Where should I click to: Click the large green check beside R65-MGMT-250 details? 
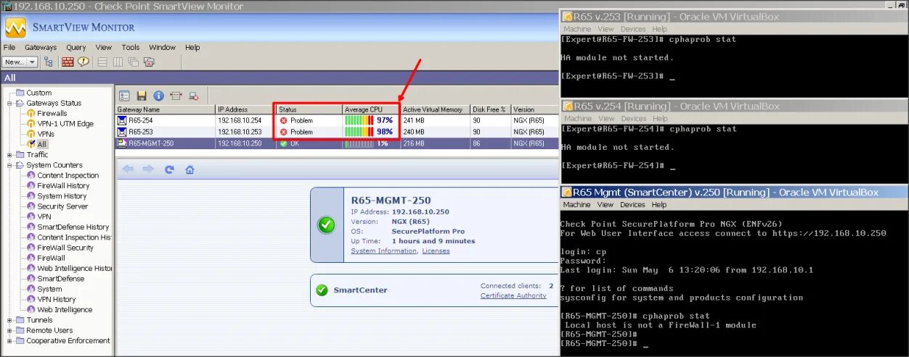coord(326,224)
